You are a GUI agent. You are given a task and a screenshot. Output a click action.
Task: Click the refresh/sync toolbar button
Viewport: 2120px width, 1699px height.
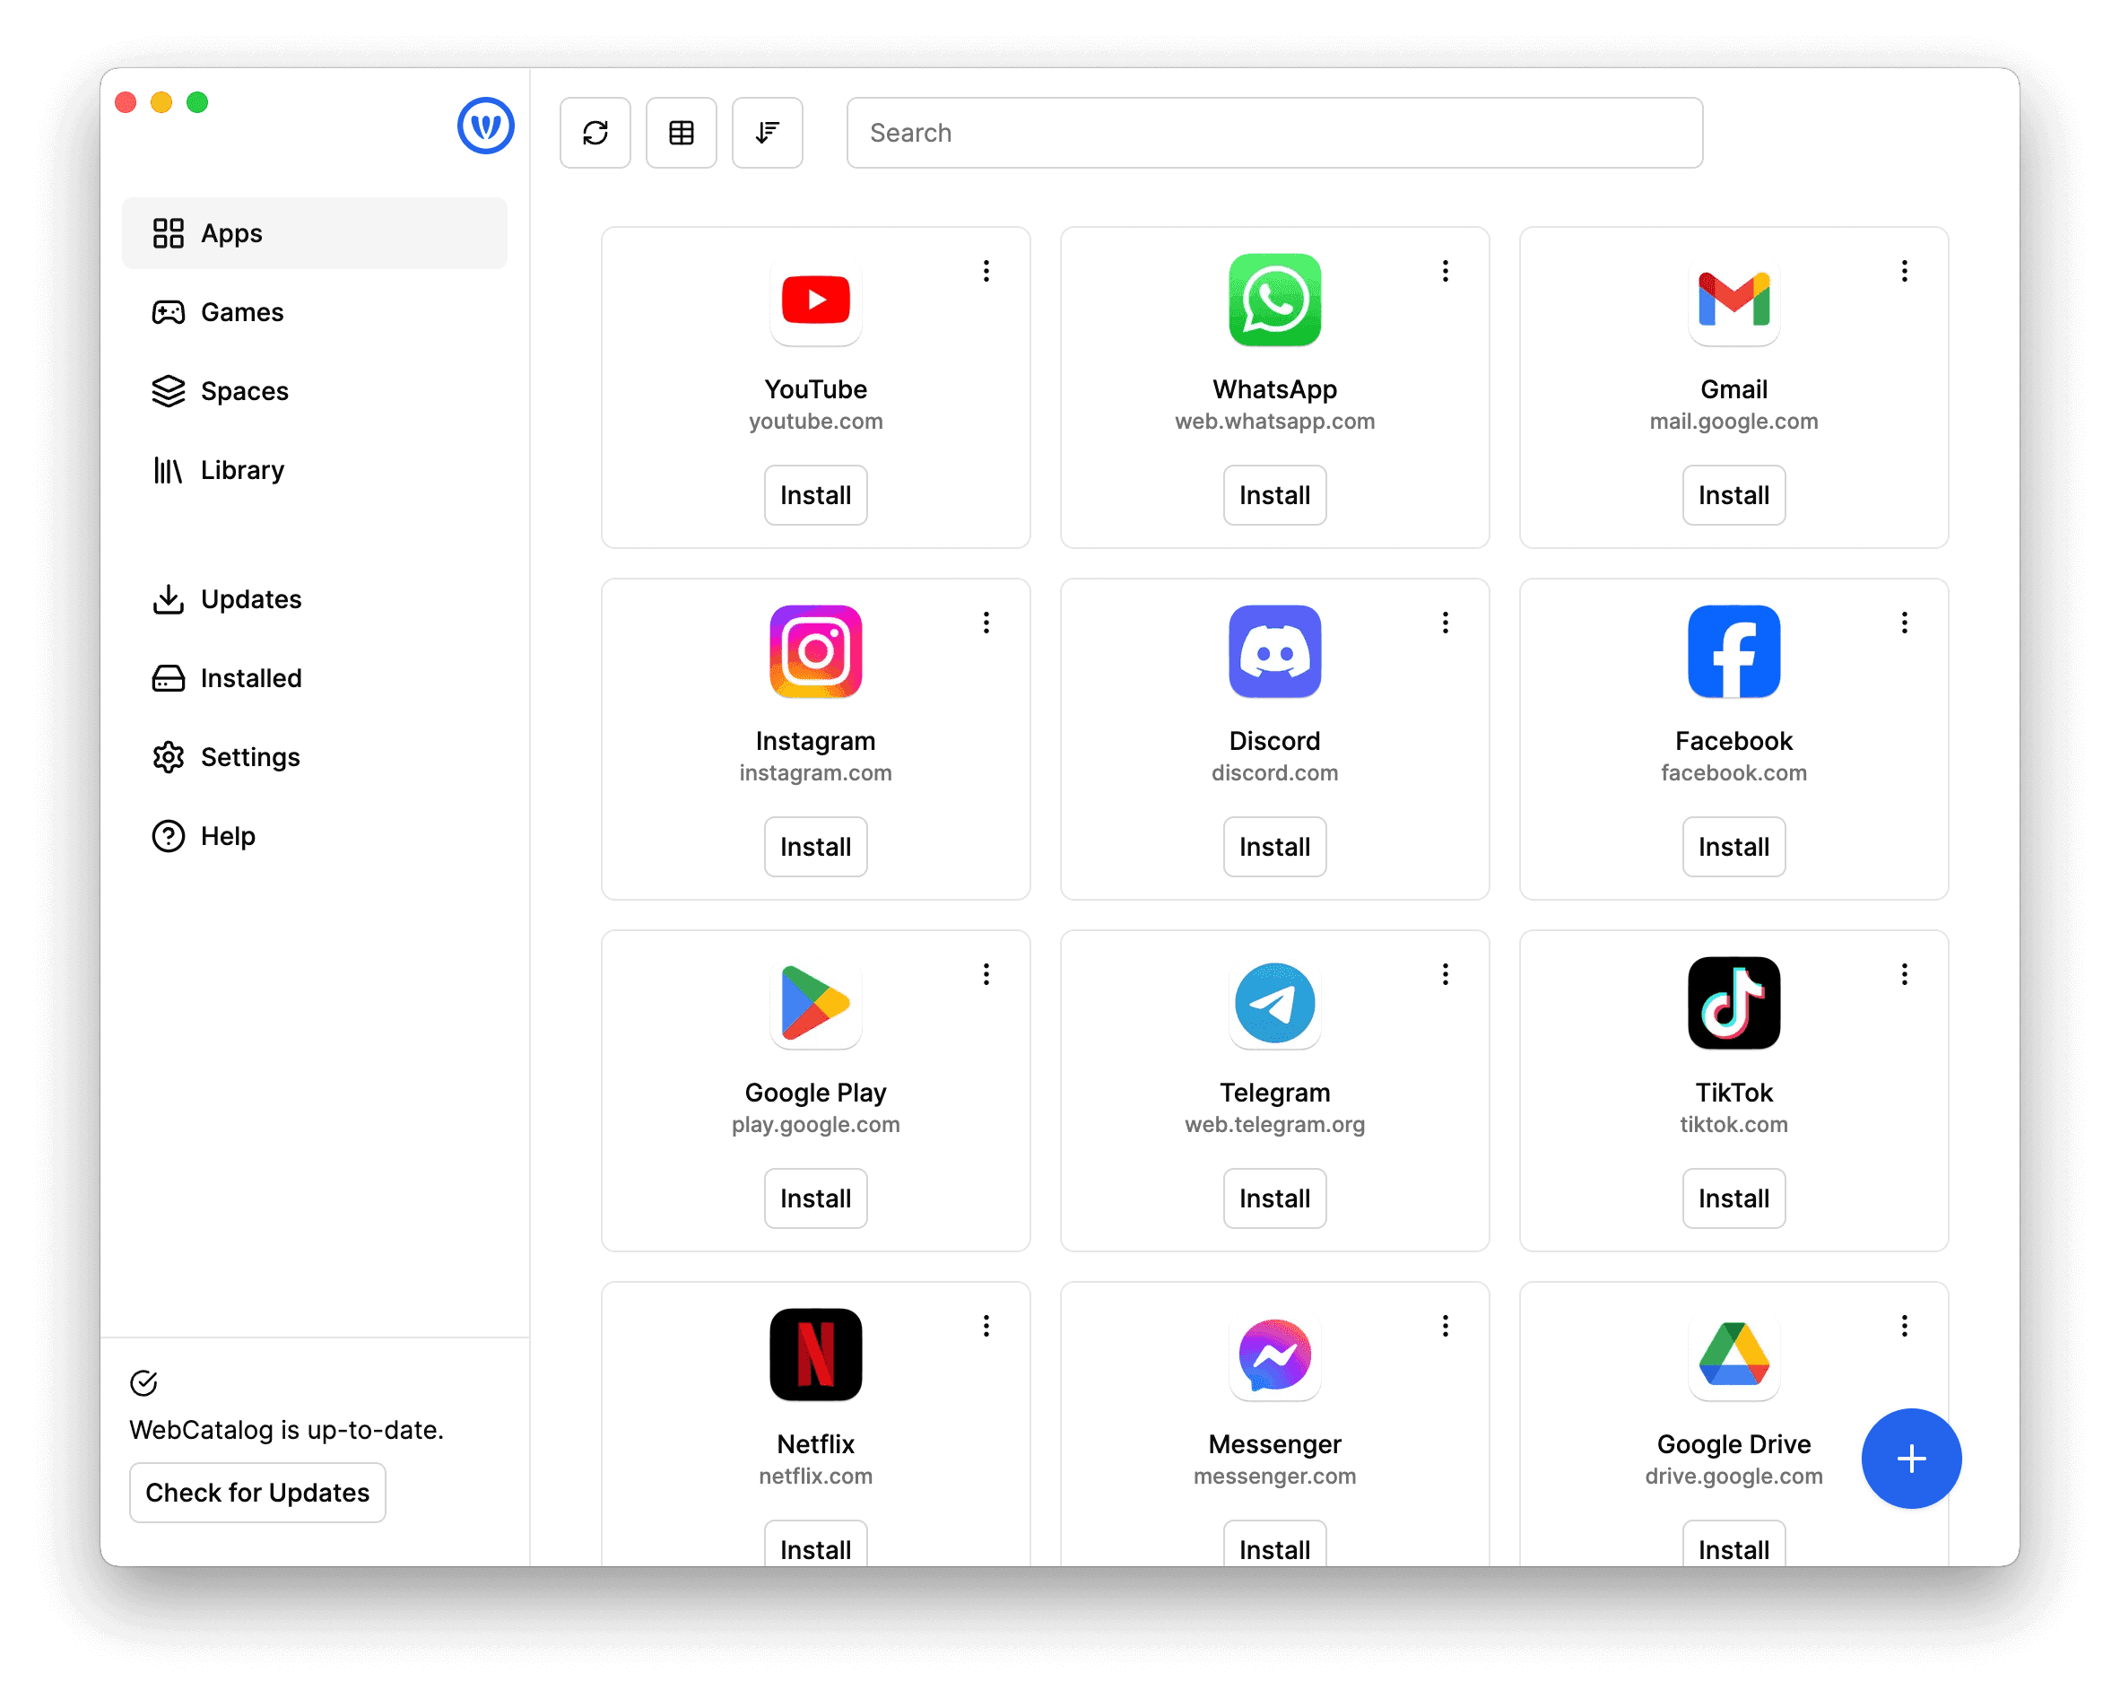(596, 134)
